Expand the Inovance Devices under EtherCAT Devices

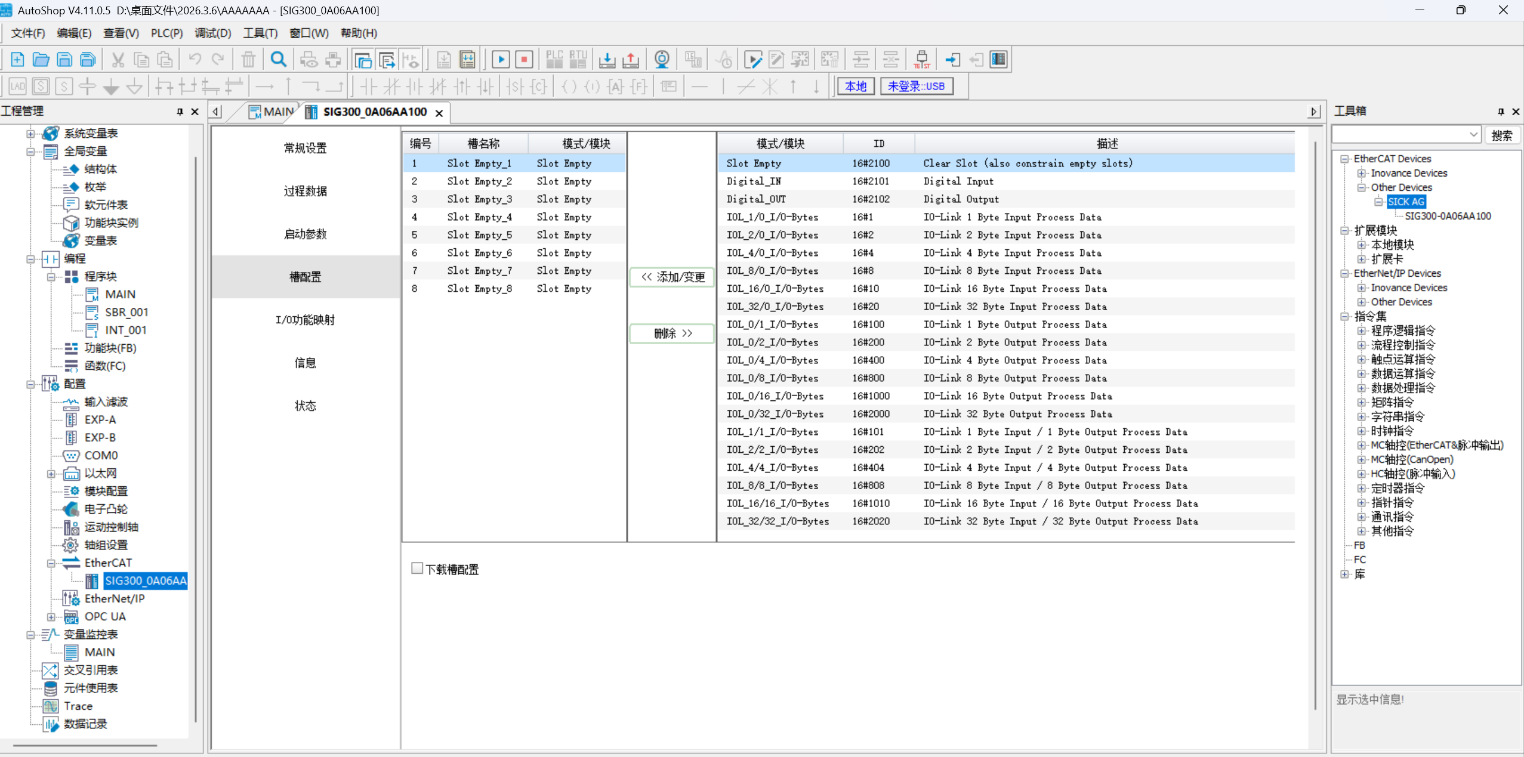click(1361, 173)
